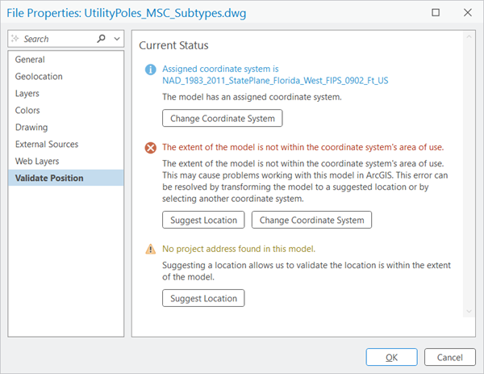Image resolution: width=484 pixels, height=374 pixels.
Task: Click the red error icon beside extent message
Action: click(149, 148)
